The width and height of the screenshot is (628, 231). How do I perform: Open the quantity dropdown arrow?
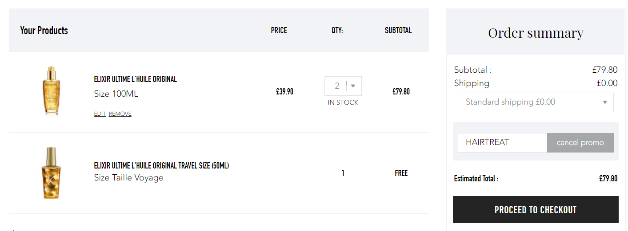353,86
